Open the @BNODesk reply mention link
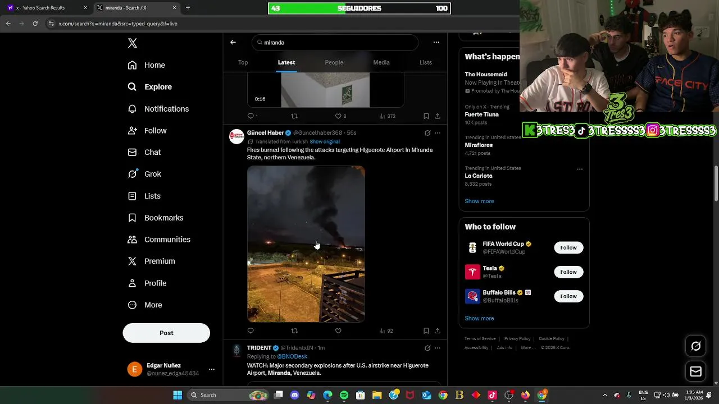The height and width of the screenshot is (404, 719). (292, 356)
